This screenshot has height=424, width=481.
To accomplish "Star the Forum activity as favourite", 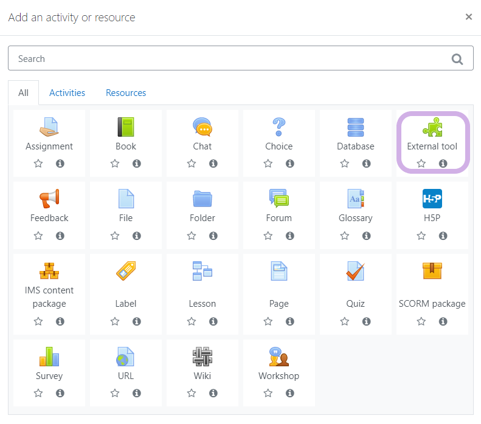I will click(268, 236).
